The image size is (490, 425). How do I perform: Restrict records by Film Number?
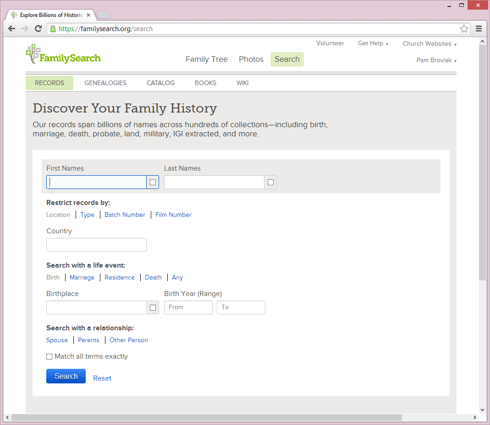click(173, 215)
